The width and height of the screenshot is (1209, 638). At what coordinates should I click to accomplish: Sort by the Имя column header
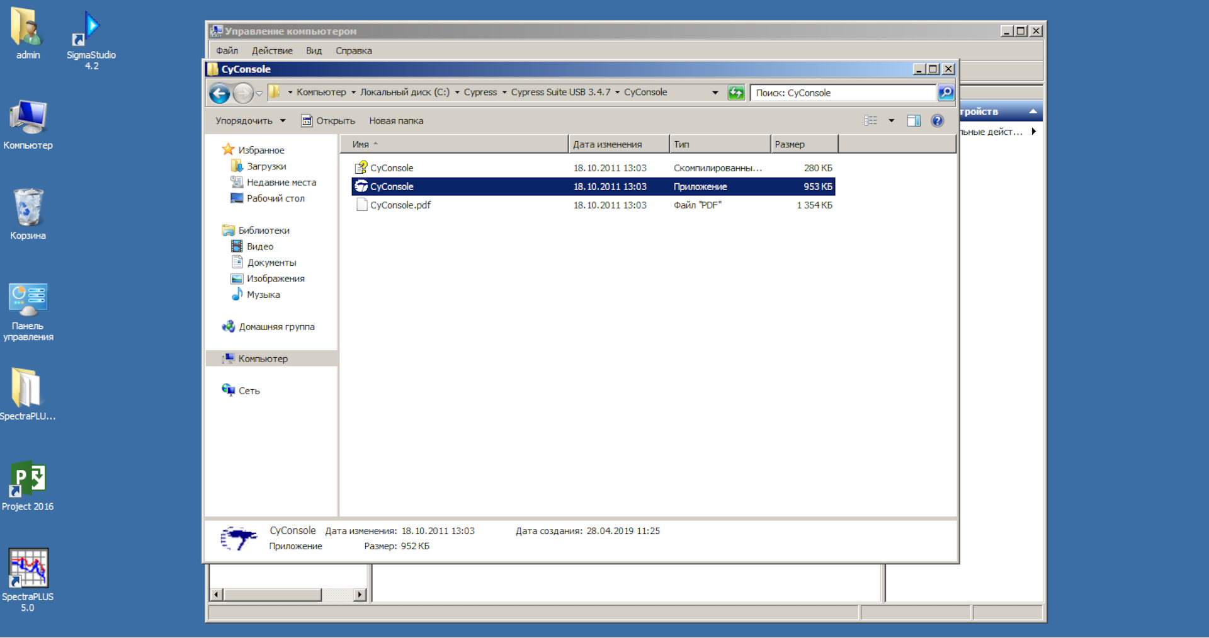[454, 144]
